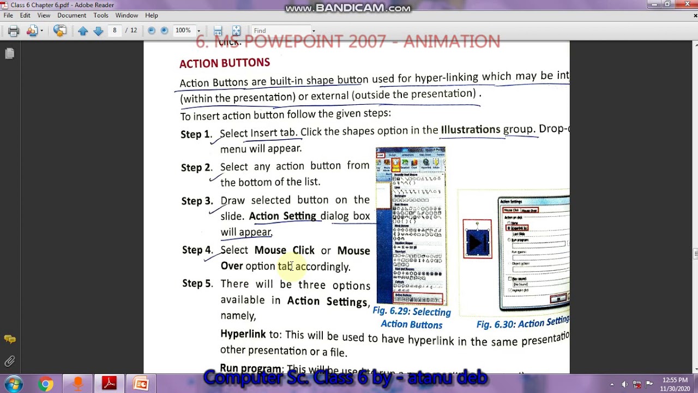Expand the zoom percentage dropdown
Viewport: 698px width, 393px height.
coord(198,31)
